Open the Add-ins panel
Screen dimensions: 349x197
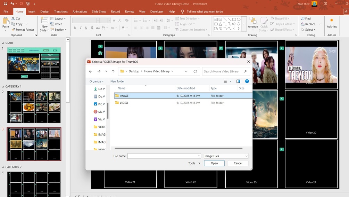click(332, 23)
